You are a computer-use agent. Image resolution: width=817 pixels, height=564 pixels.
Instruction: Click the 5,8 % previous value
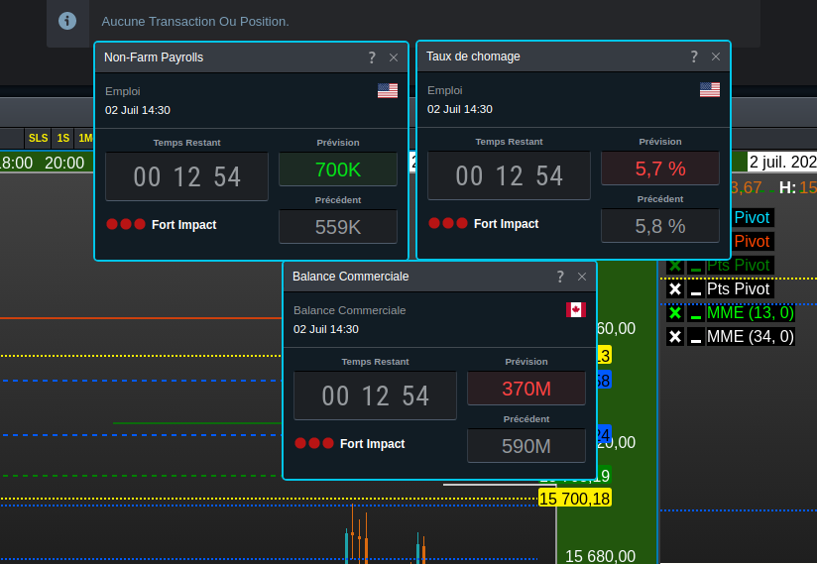click(660, 225)
